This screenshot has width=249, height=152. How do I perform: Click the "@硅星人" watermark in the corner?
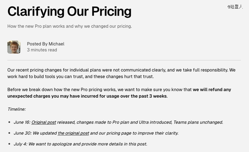coord(235,7)
